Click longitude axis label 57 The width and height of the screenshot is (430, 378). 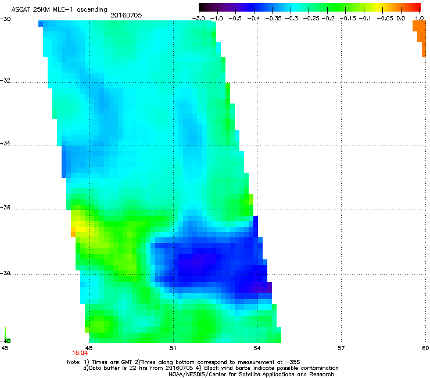(x=341, y=348)
